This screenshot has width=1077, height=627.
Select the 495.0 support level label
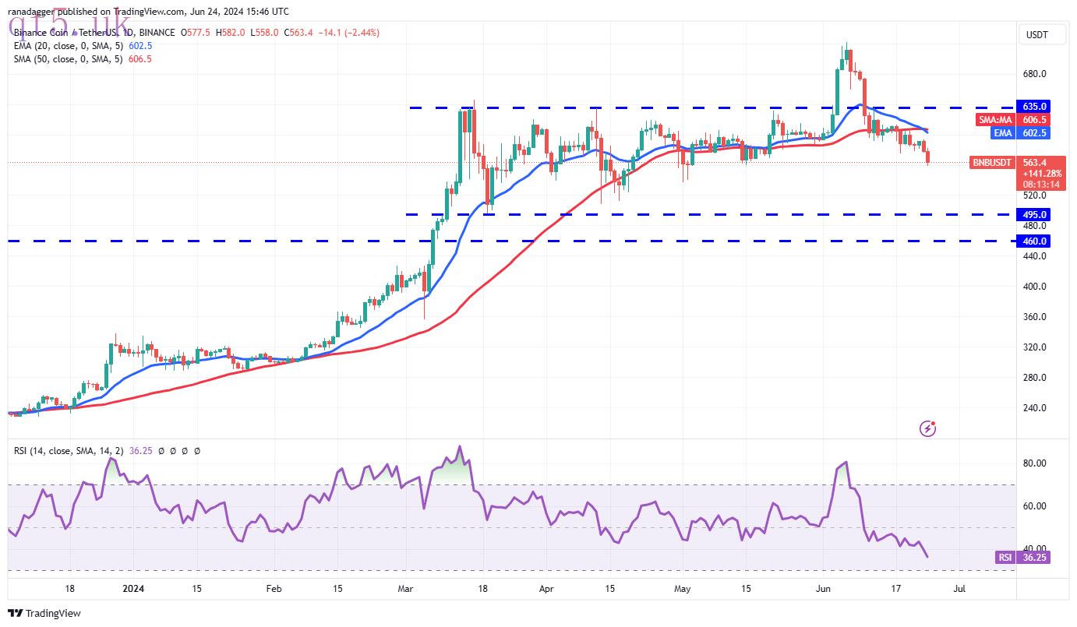pyautogui.click(x=1035, y=215)
